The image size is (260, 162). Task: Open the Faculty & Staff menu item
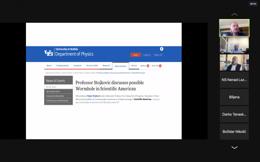pyautogui.click(x=92, y=66)
